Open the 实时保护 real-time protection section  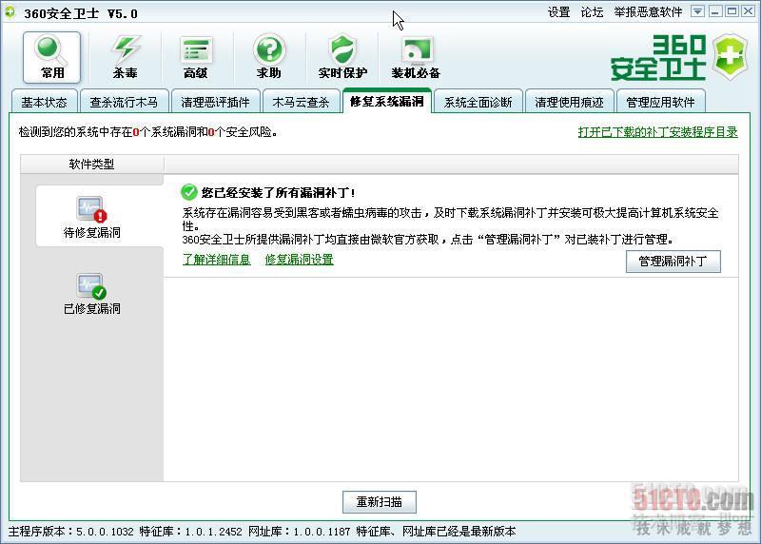[x=342, y=58]
